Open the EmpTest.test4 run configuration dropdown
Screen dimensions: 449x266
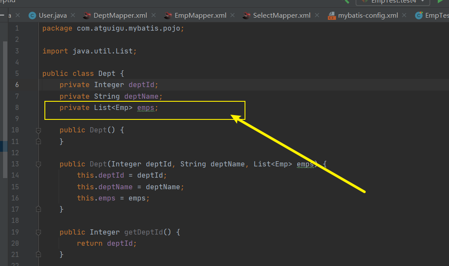[393, 2]
